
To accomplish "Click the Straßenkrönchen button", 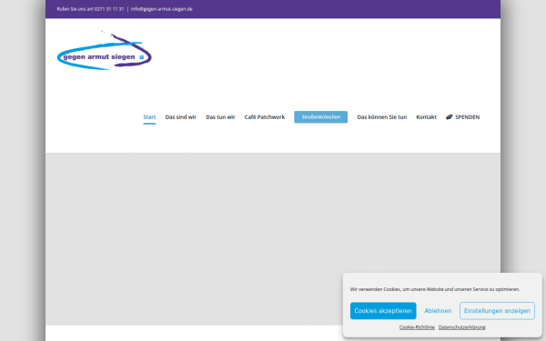I will [320, 117].
